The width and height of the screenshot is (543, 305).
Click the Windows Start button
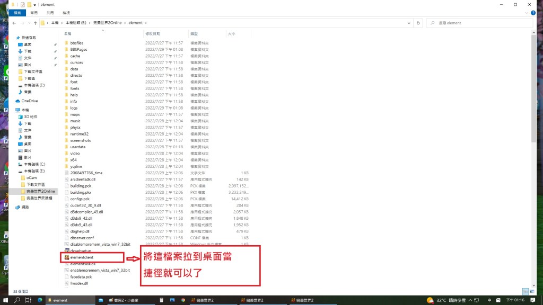click(x=4, y=300)
